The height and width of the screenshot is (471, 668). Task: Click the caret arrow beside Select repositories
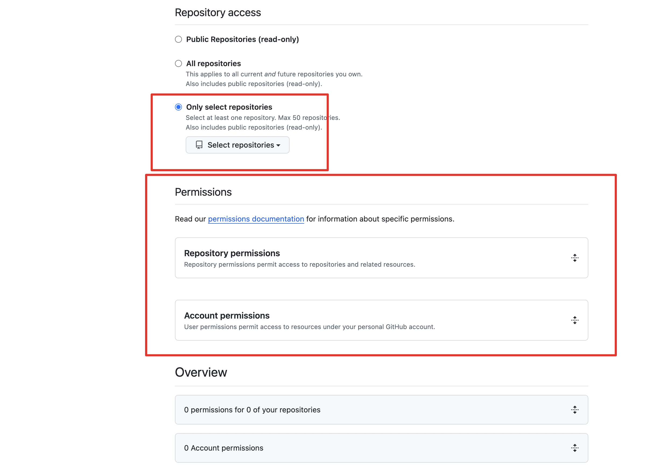pyautogui.click(x=279, y=145)
